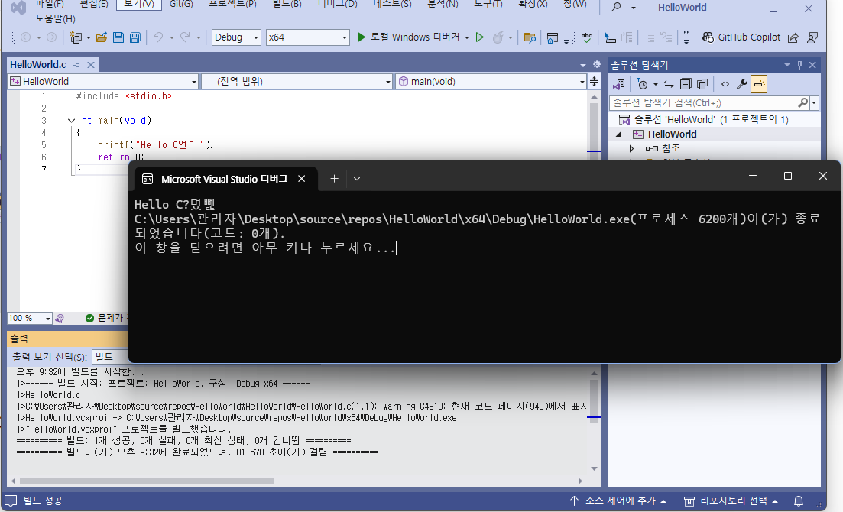843x512 pixels.
Task: Open the 도움말(H) menu
Action: pyautogui.click(x=55, y=19)
